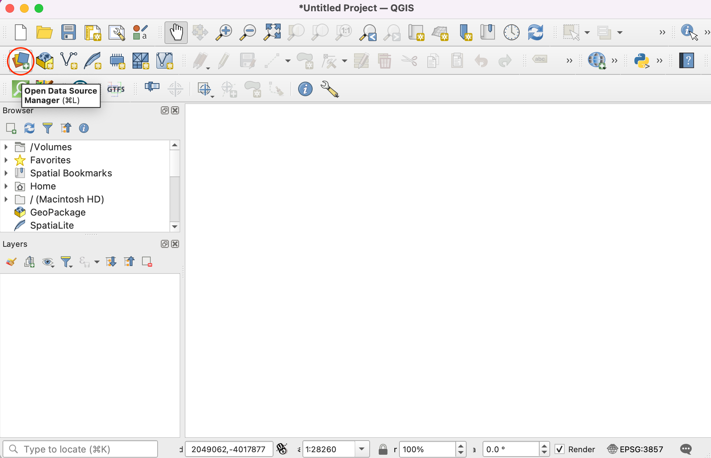Expand the /Volumes tree item

pyautogui.click(x=6, y=147)
